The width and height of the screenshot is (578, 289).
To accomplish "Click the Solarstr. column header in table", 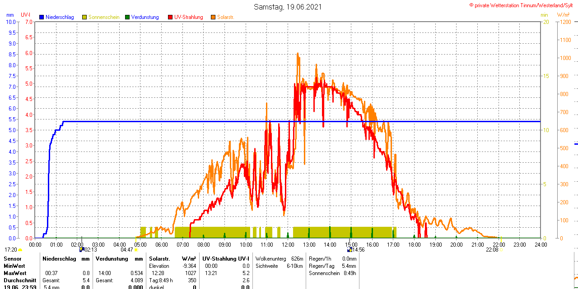I will pos(159,259).
